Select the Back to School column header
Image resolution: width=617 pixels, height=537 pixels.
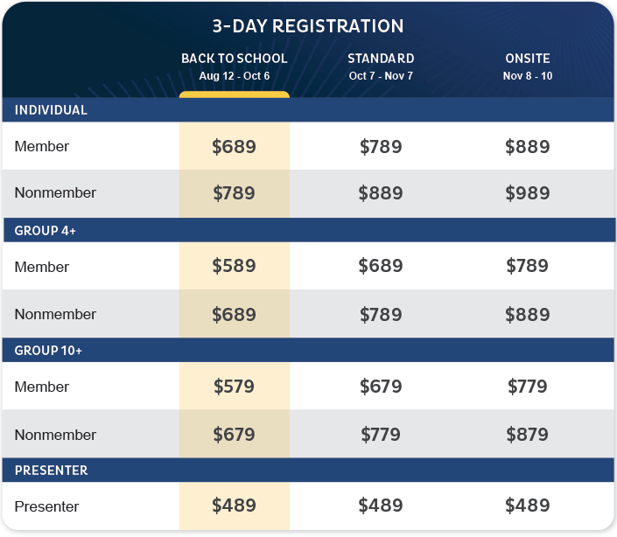click(x=235, y=66)
